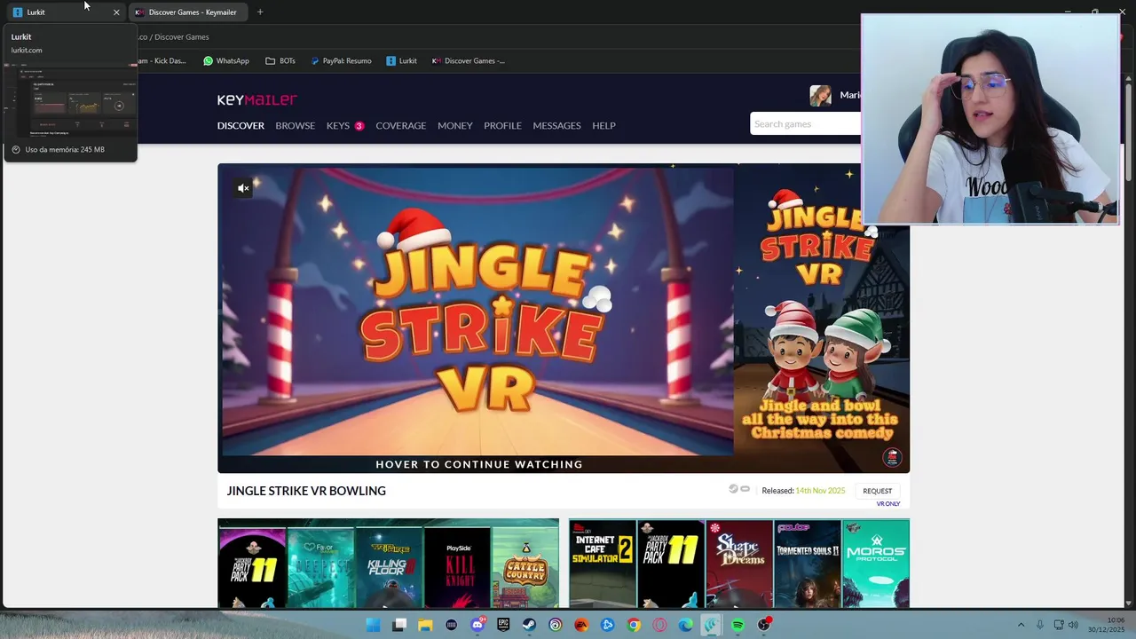The image size is (1136, 639).
Task: Open a new browser tab
Action: coord(260,12)
